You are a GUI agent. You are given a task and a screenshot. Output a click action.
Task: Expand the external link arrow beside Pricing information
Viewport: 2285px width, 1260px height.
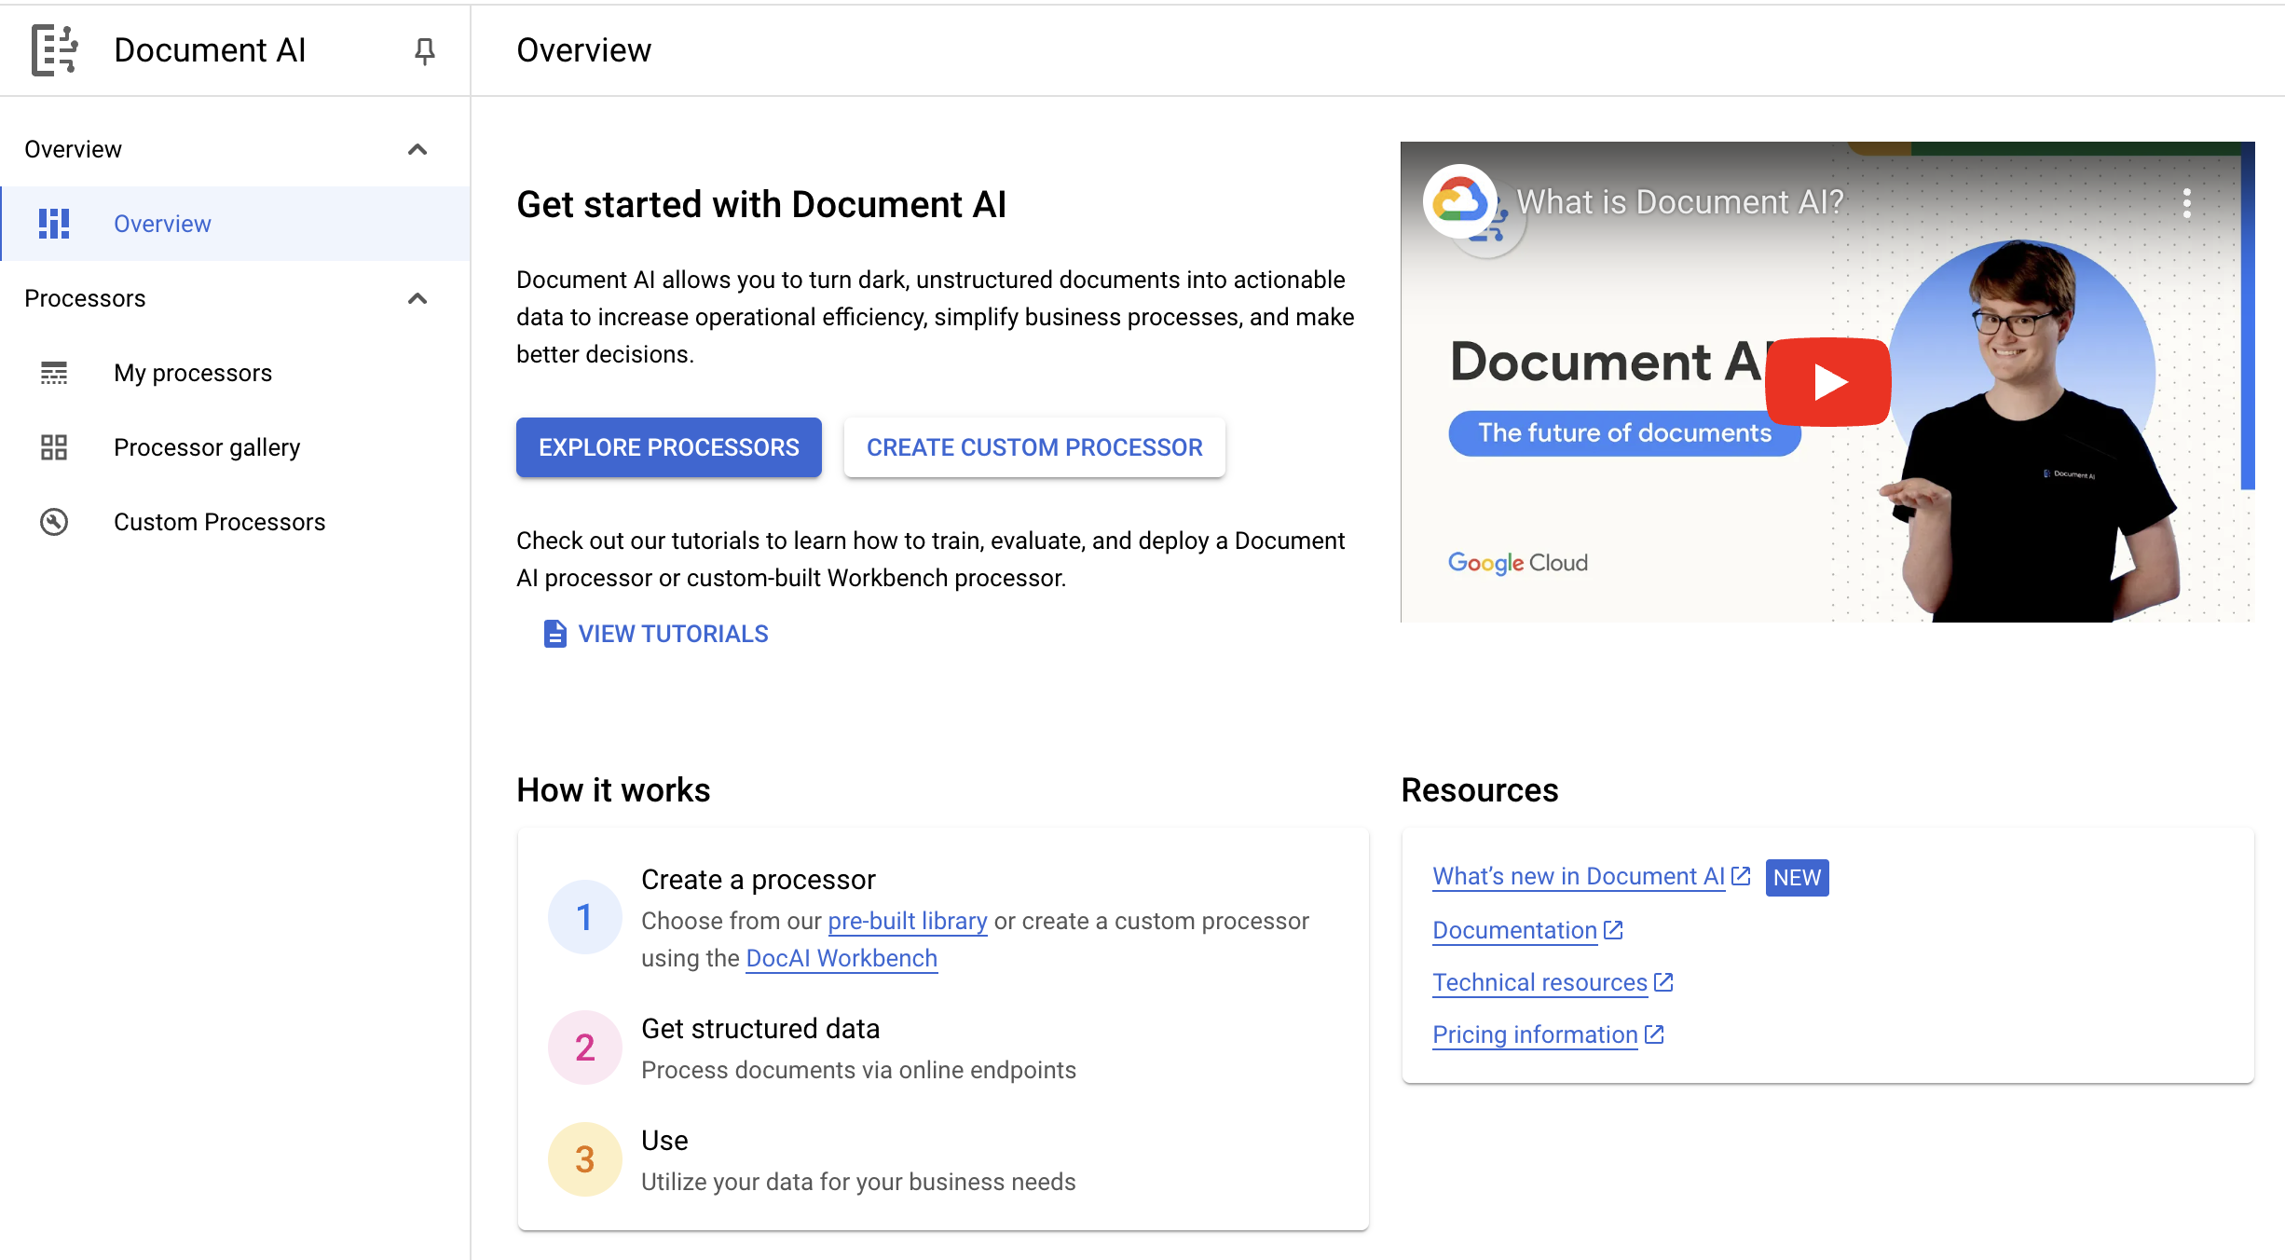1653,1034
